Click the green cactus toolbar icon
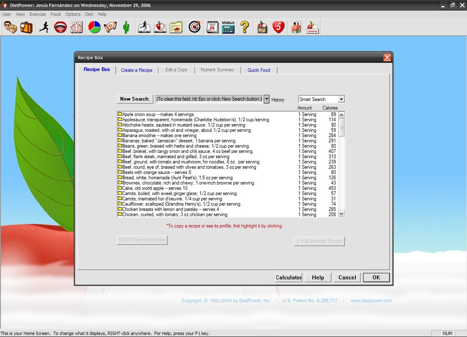Image resolution: width=467 pixels, height=337 pixels. 126,27
